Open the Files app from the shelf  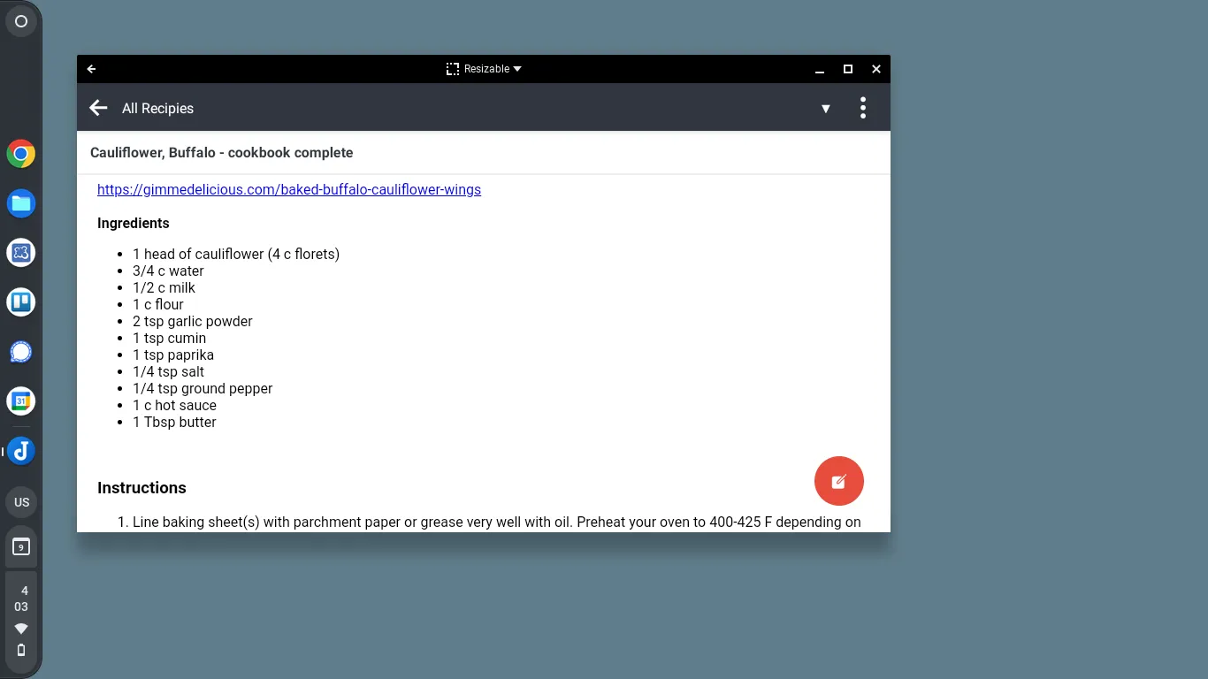click(21, 202)
